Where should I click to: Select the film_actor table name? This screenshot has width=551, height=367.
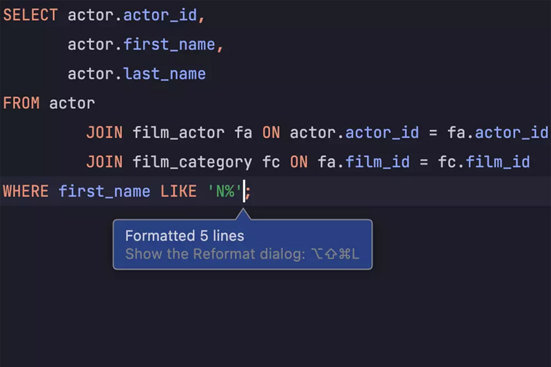point(178,133)
